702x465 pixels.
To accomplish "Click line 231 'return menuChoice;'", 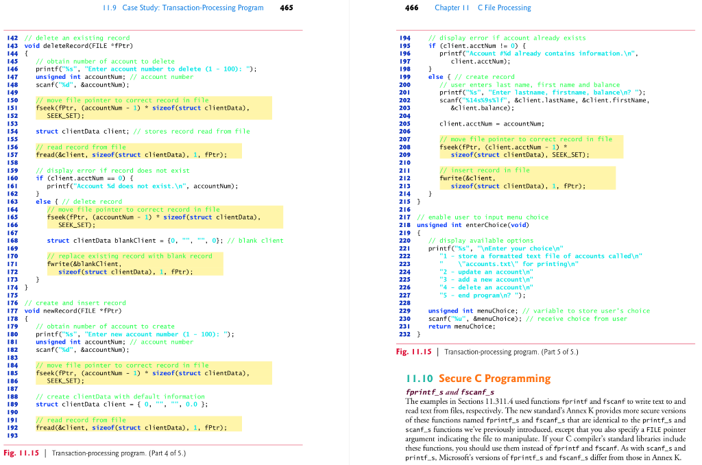I will click(461, 326).
